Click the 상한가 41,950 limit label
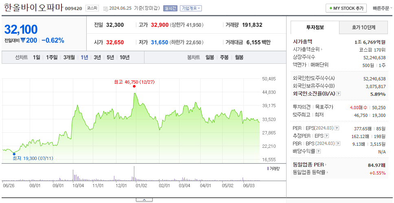394x203 pixels. [187, 25]
